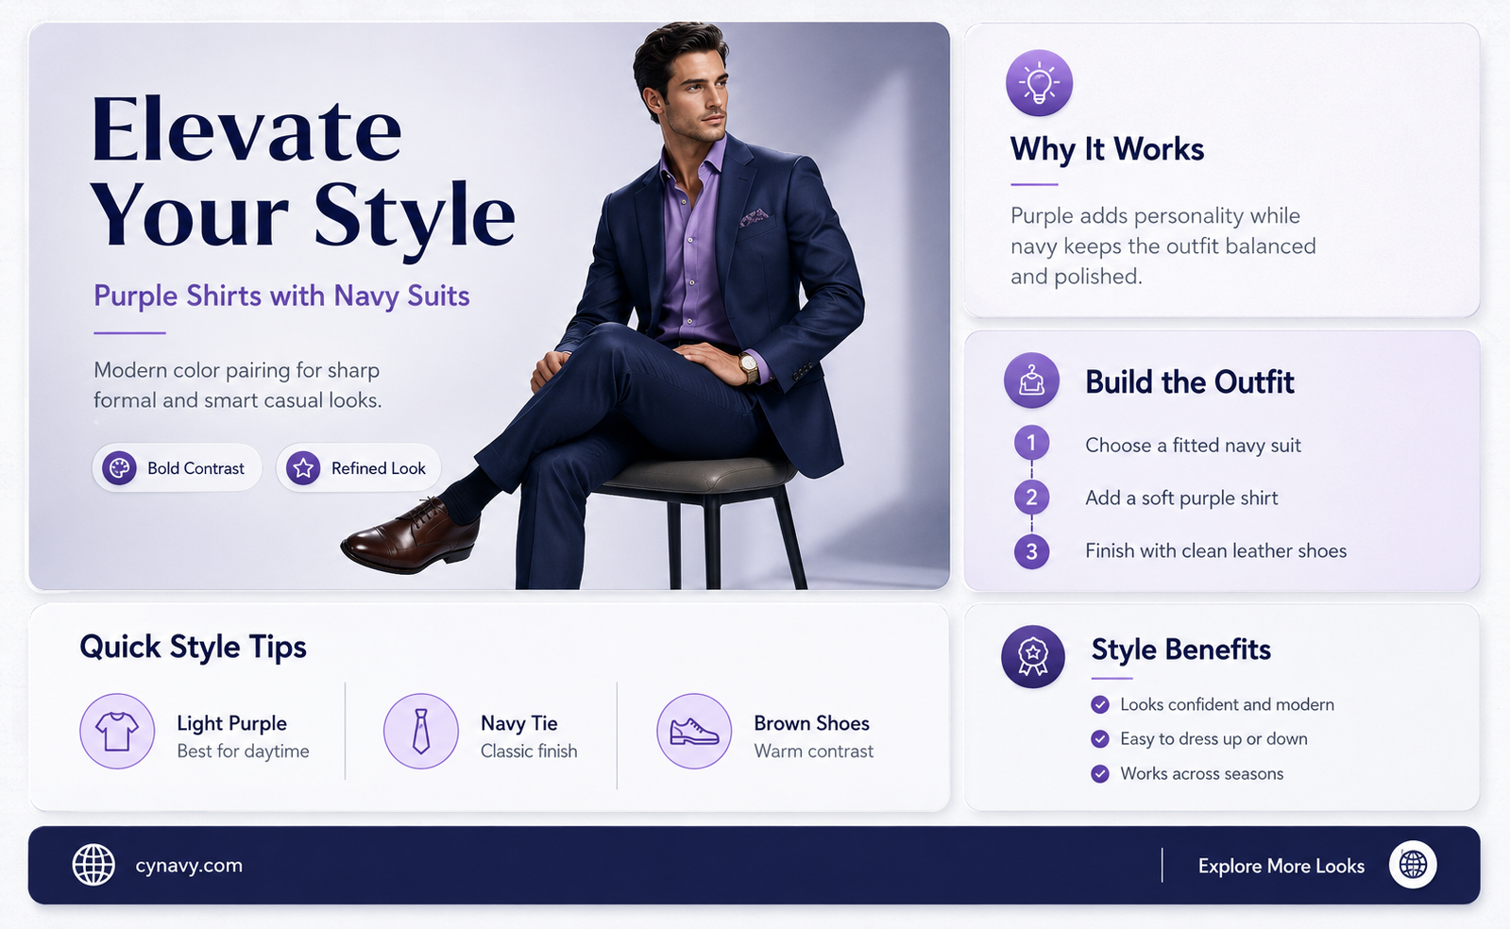Image resolution: width=1510 pixels, height=929 pixels.
Task: Click checkmark beside Easy to dress up or down
Action: 1099,738
